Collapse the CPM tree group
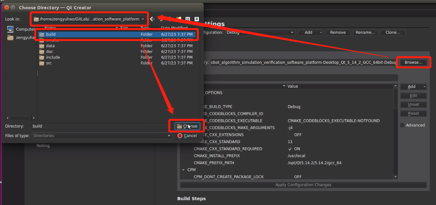 tap(183, 170)
